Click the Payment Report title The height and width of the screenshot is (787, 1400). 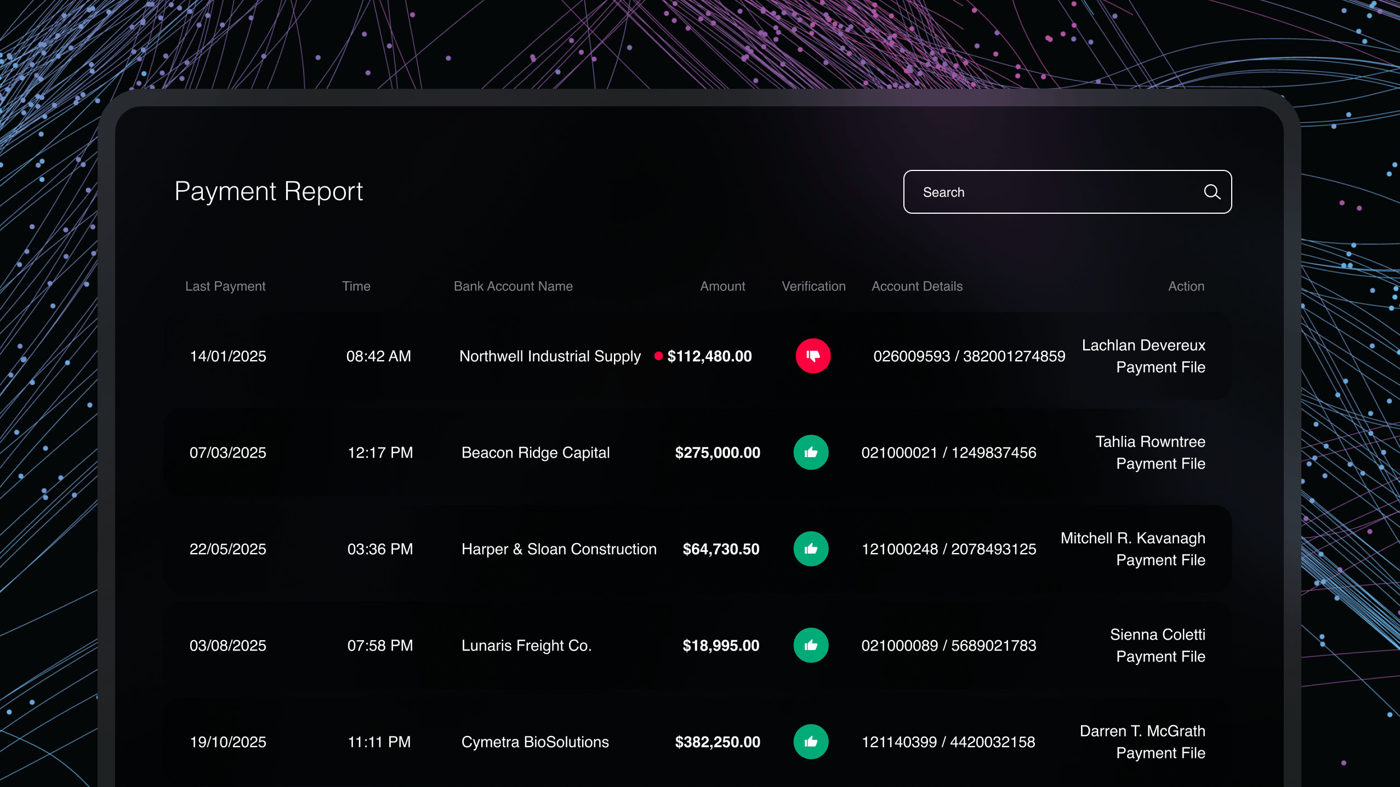tap(269, 192)
